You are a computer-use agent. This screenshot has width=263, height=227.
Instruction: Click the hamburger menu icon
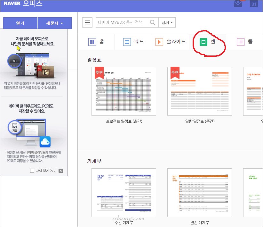(87, 22)
